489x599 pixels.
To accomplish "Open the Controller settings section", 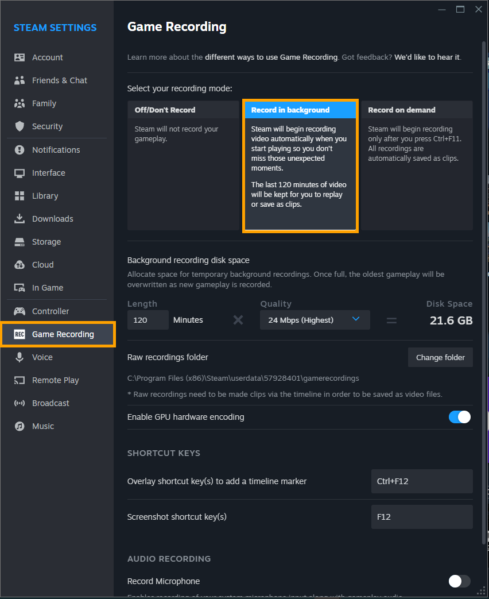I will point(57,311).
